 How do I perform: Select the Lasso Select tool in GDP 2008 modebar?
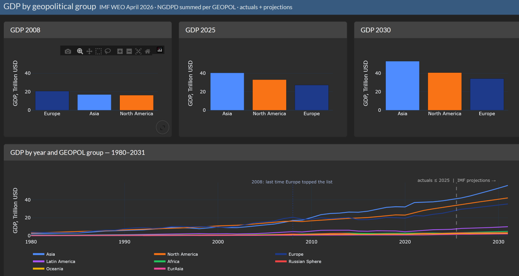[x=108, y=51]
